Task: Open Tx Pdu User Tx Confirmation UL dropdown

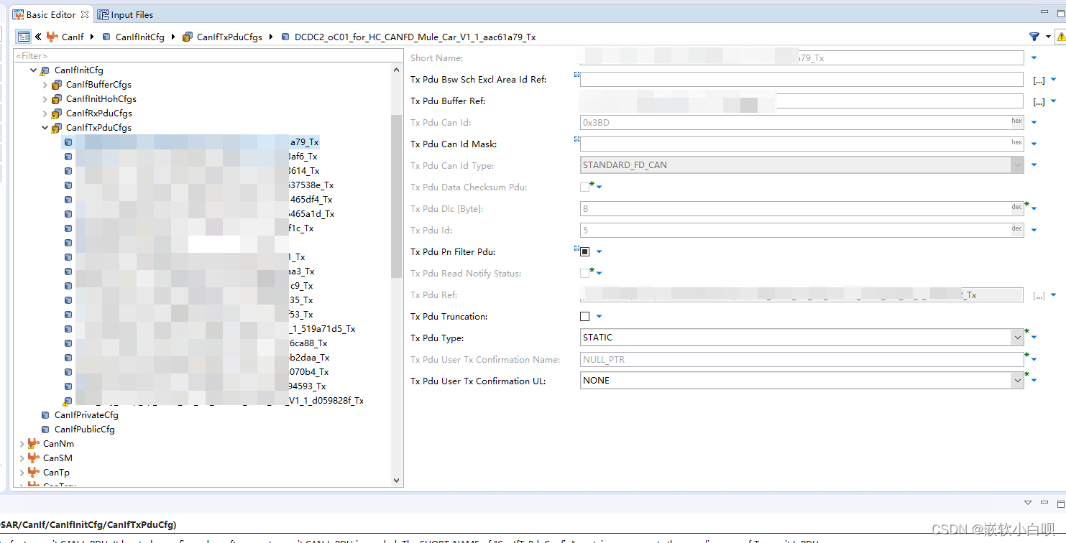Action: click(x=1017, y=381)
